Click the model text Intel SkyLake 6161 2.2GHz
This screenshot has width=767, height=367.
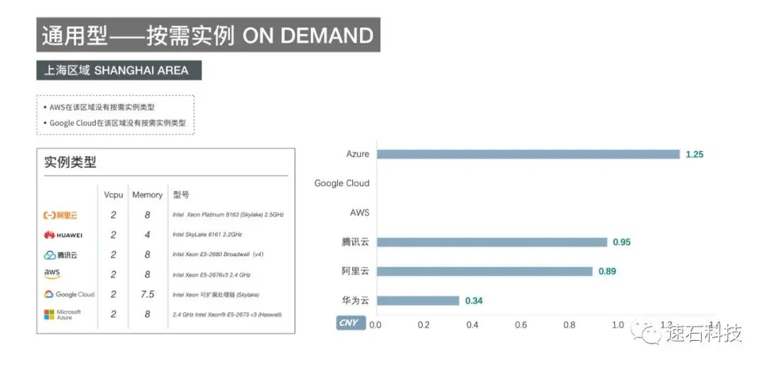coord(207,235)
